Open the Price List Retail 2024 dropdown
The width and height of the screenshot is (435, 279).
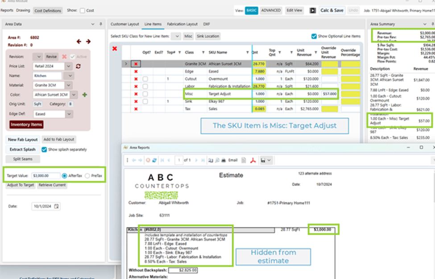pyautogui.click(x=69, y=66)
